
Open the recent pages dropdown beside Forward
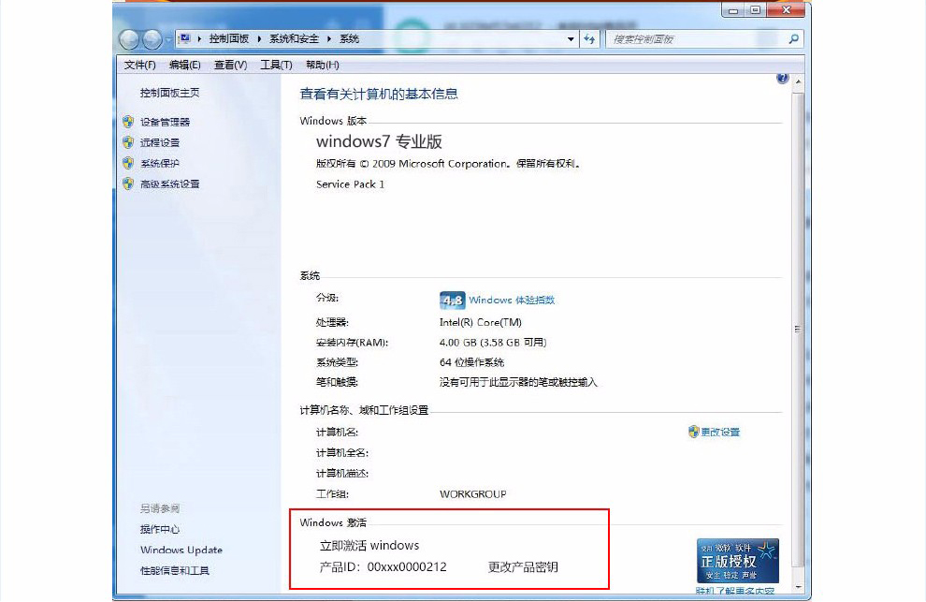tap(168, 39)
